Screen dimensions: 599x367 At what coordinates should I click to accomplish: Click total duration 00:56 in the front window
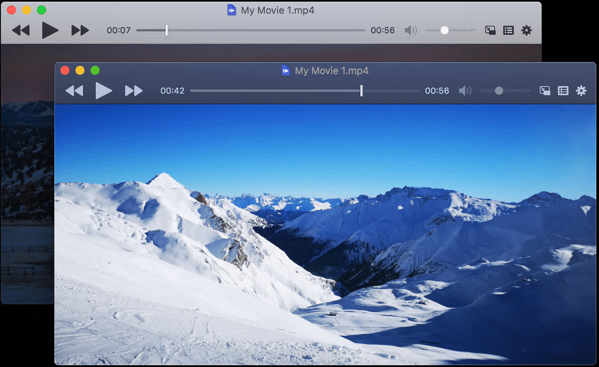(437, 90)
